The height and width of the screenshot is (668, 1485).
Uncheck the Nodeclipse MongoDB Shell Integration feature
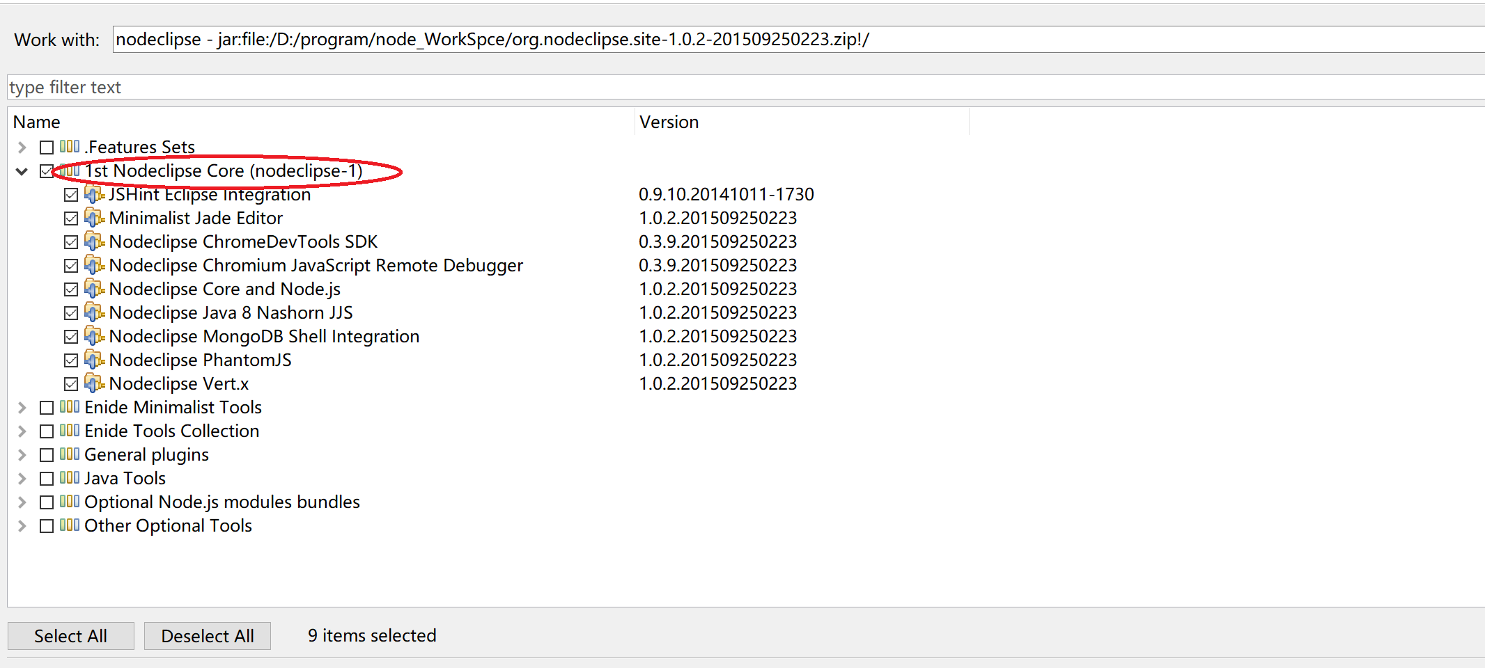tap(72, 336)
